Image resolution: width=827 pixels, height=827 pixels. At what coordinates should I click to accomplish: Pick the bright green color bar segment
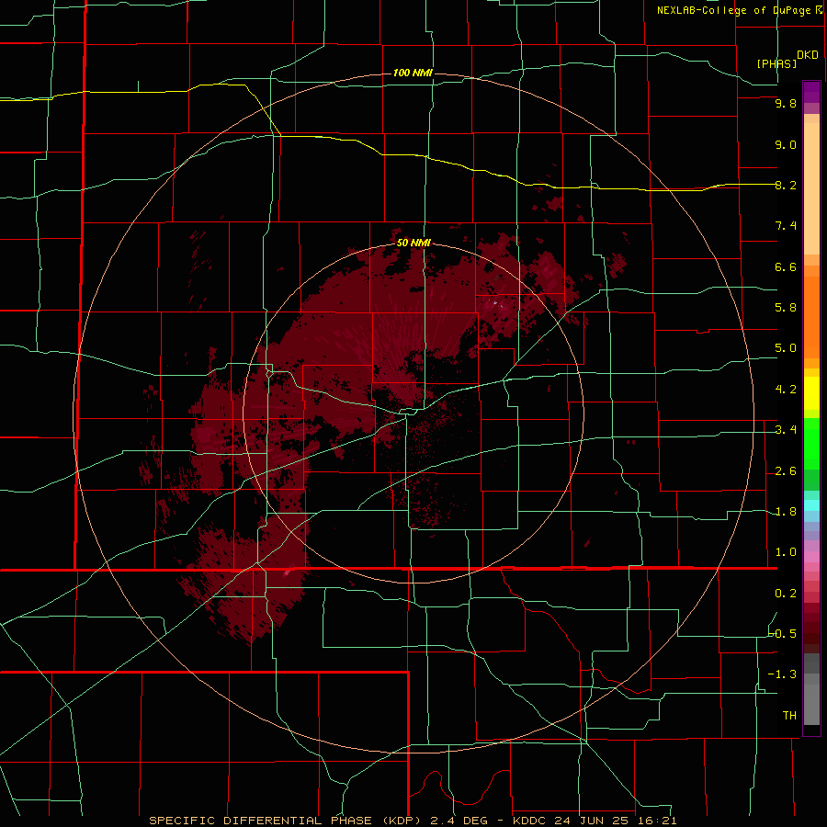pos(811,443)
